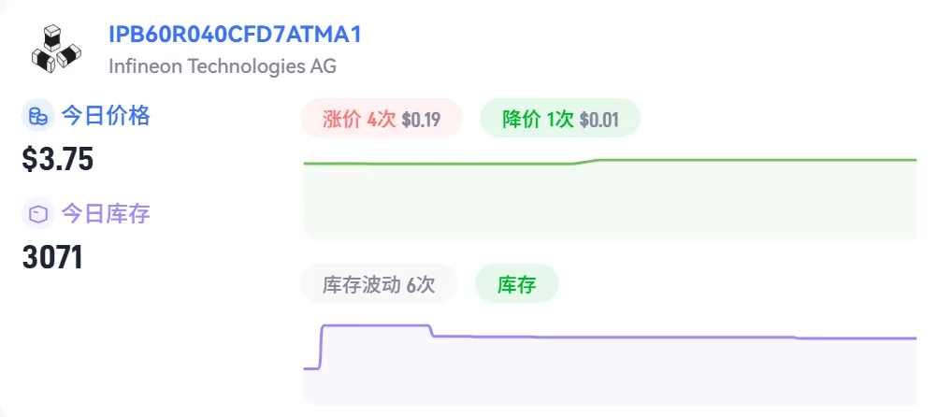Click the 涨价 4次 red badge
Screen dimensions: 937x417
tap(382, 119)
